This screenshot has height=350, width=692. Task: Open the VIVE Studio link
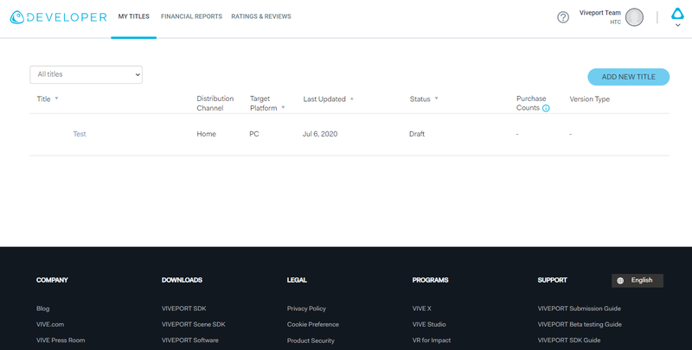click(429, 324)
